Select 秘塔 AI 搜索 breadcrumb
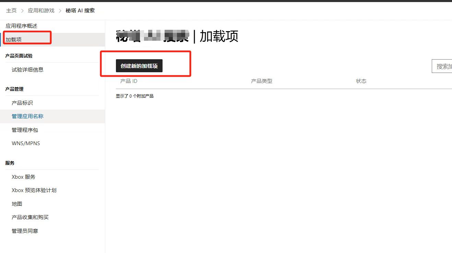The width and height of the screenshot is (452, 253). (80, 11)
